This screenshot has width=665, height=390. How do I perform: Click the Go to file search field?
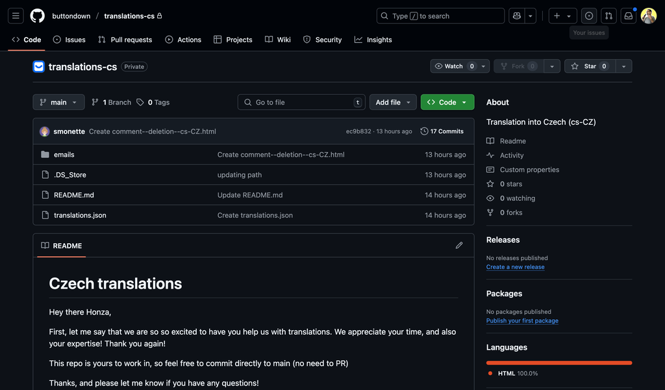pyautogui.click(x=301, y=102)
